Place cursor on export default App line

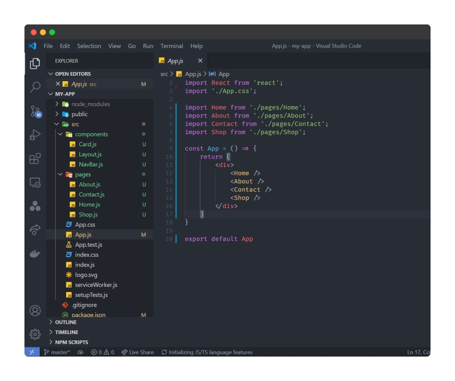(219, 239)
